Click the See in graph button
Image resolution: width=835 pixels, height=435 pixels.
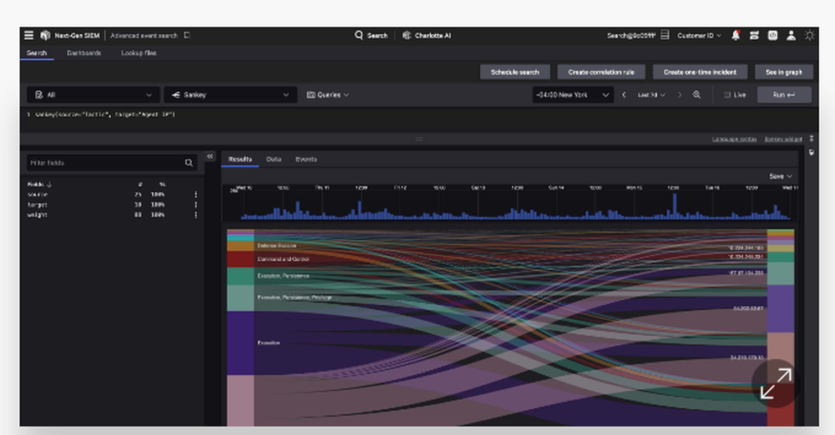(784, 72)
